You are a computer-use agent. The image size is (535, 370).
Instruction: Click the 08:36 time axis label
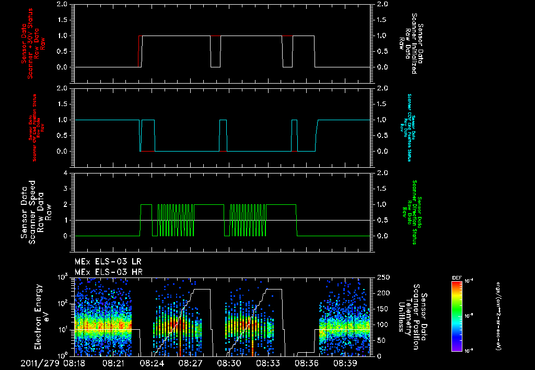coord(306,363)
